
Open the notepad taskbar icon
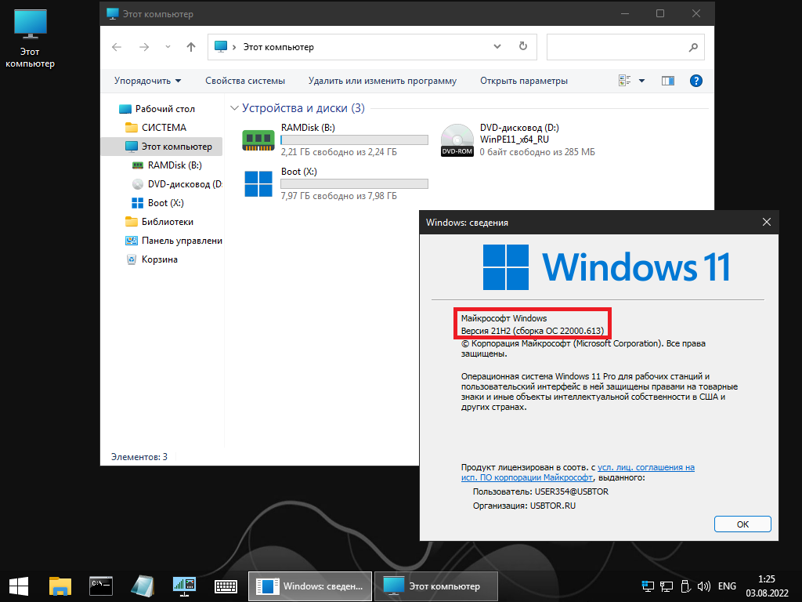click(143, 586)
